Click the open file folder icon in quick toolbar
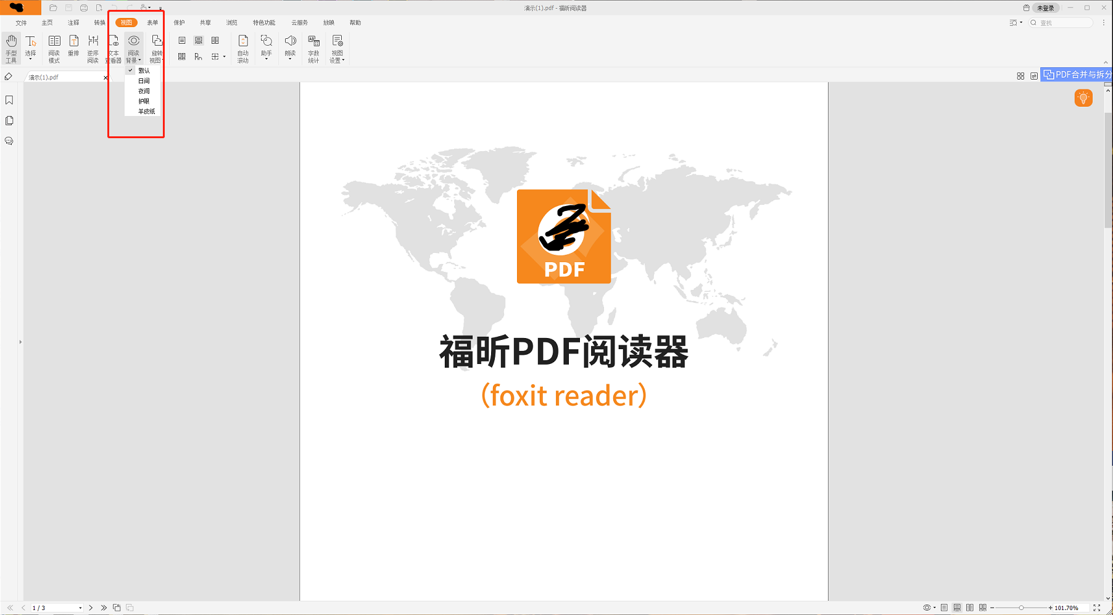The height and width of the screenshot is (615, 1113). (x=53, y=8)
